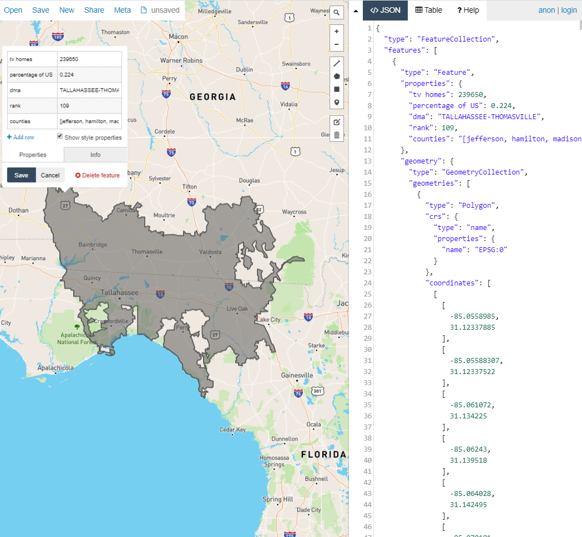
Task: Select the polygon drawing tool
Action: [x=337, y=76]
